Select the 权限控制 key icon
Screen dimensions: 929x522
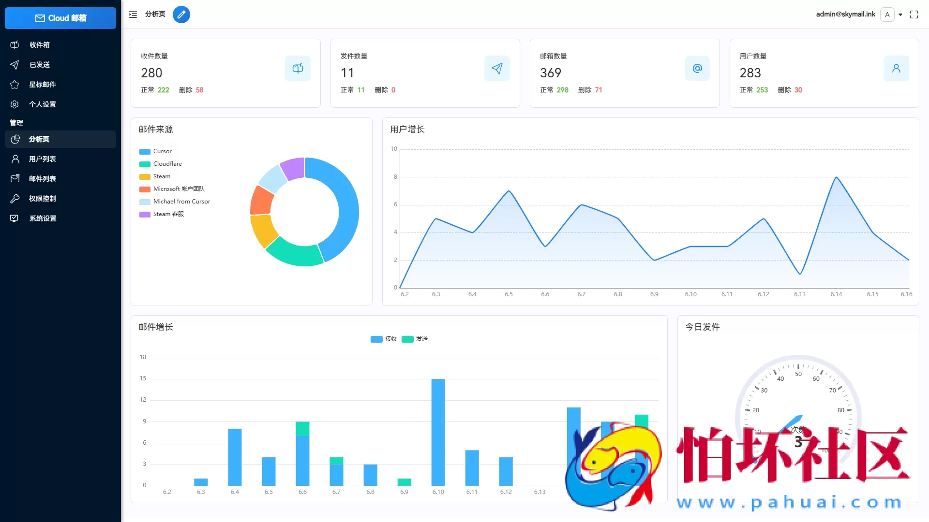15,199
